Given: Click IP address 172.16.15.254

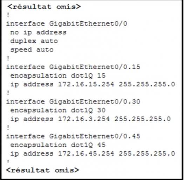Looking at the screenshot, I should (x=86, y=84).
